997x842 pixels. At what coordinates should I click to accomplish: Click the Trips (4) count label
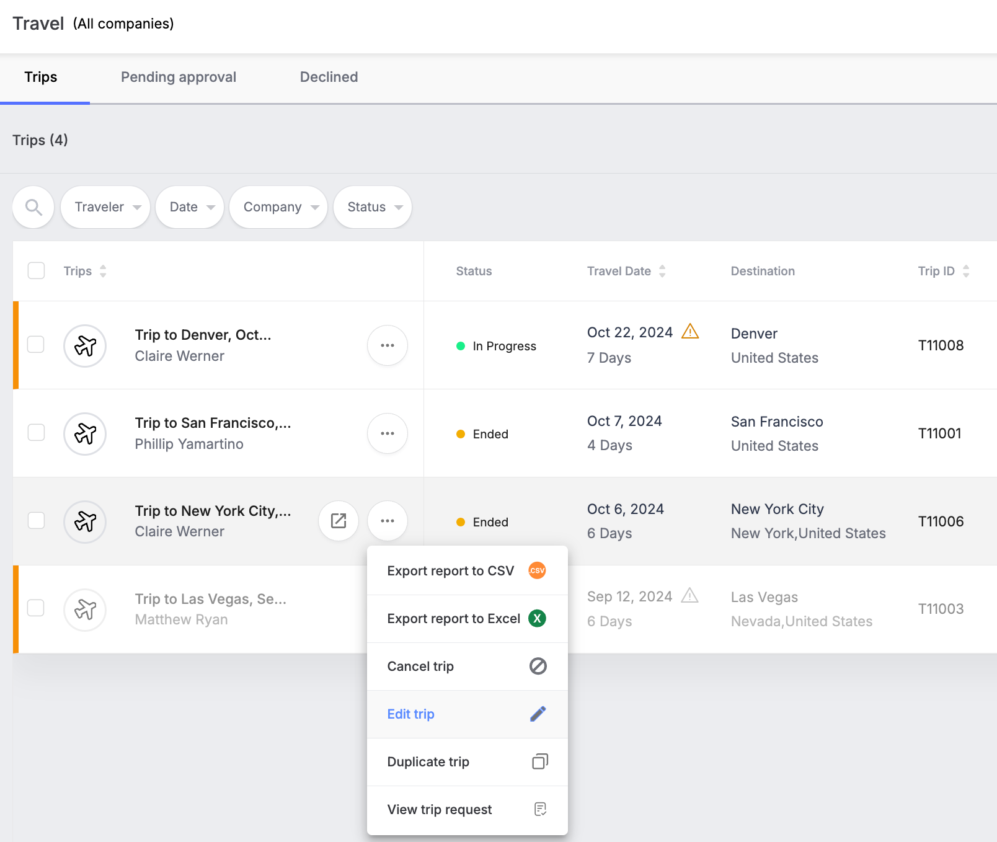pyautogui.click(x=40, y=140)
